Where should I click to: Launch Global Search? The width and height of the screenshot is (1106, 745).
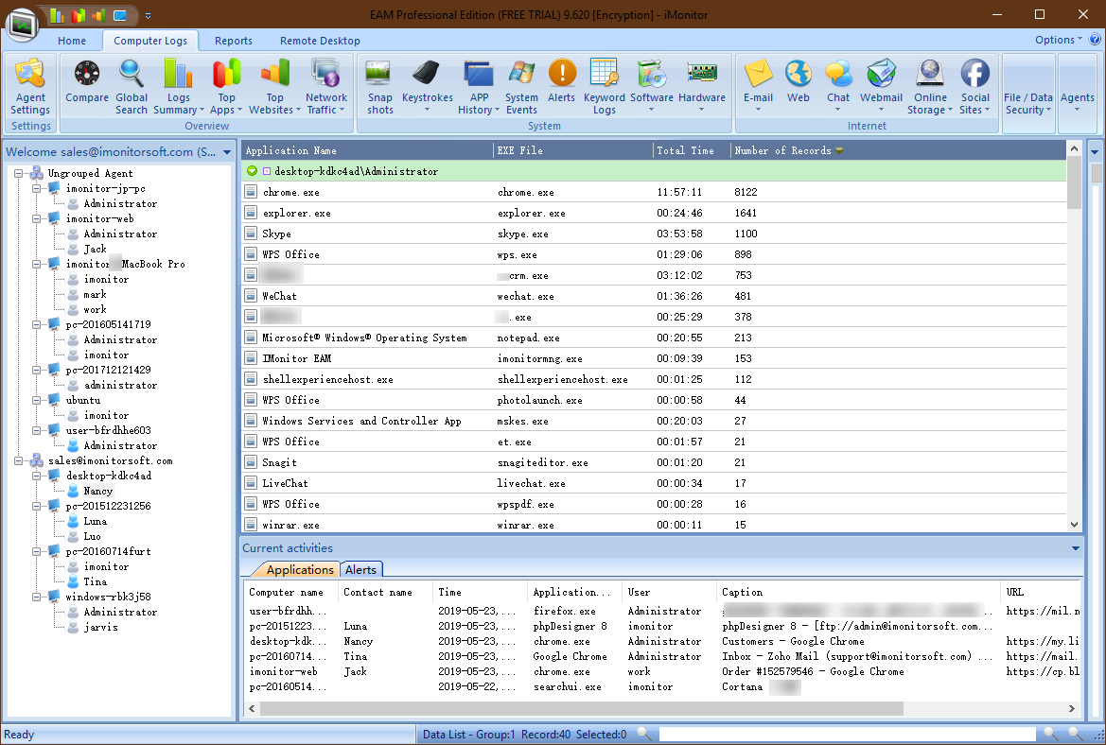(132, 87)
